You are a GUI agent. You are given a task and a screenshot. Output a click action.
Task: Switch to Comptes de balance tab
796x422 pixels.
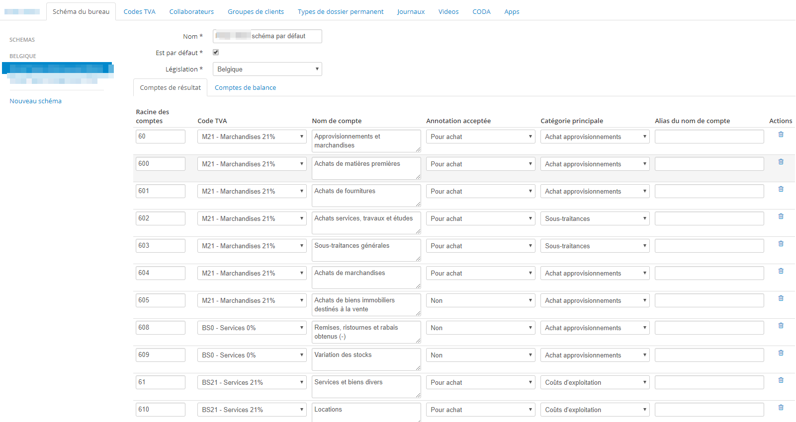245,88
